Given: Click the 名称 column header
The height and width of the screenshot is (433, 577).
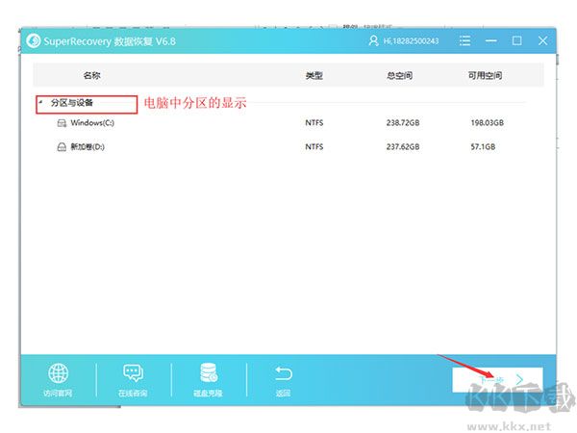Looking at the screenshot, I should 91,75.
